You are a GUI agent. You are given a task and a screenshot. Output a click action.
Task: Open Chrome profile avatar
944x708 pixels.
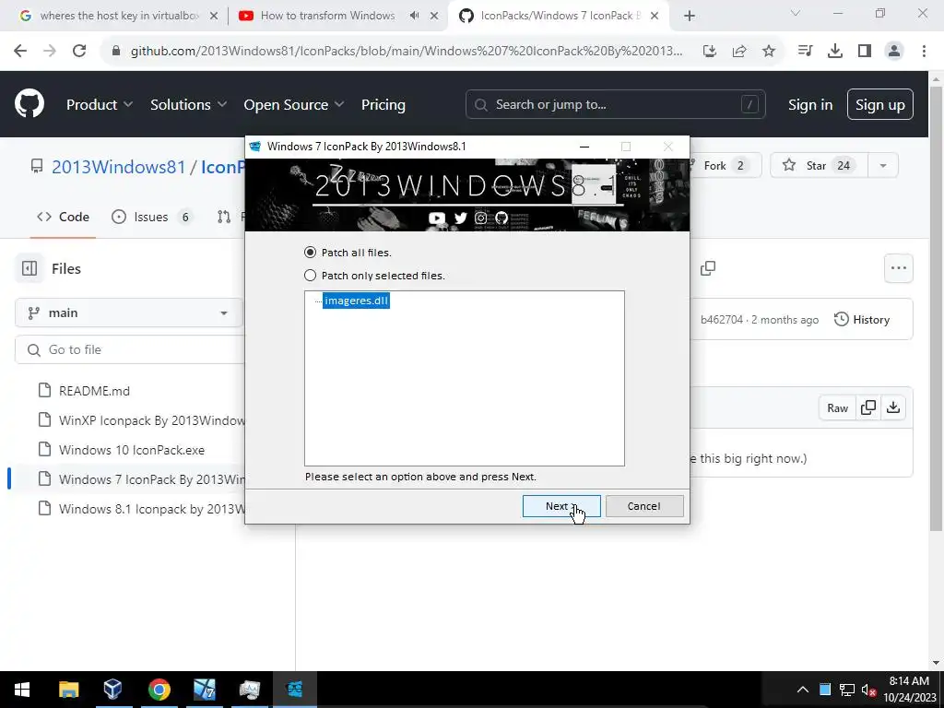894,51
